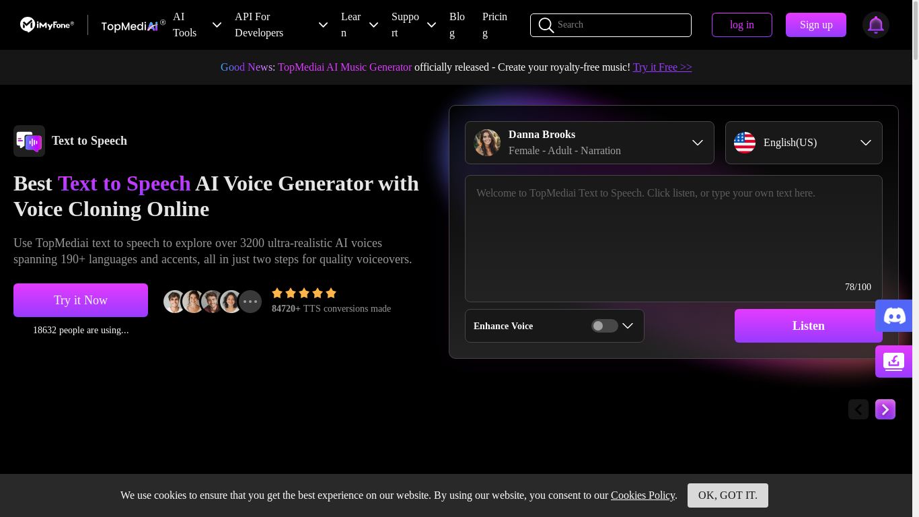Click the 78/100 character counter
Image resolution: width=919 pixels, height=517 pixels.
858,287
